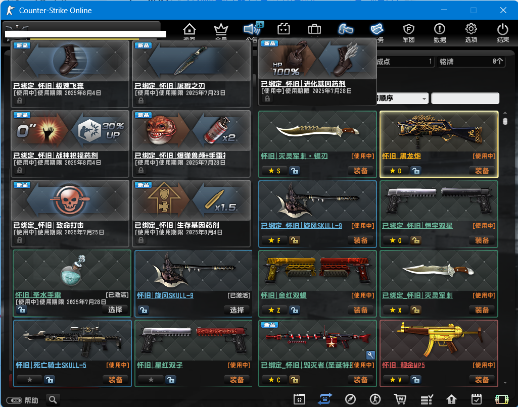
Task: Open the 选项 options menu item
Action: point(471,33)
